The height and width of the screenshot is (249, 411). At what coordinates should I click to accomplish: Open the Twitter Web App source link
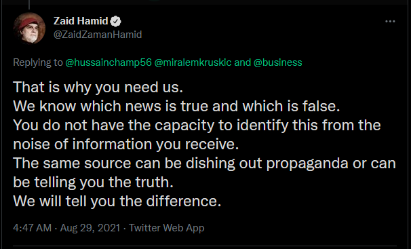pos(166,228)
